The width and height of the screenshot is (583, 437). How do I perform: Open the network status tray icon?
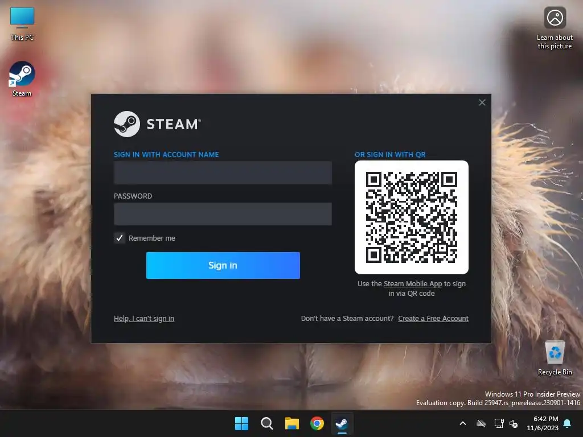click(x=499, y=423)
